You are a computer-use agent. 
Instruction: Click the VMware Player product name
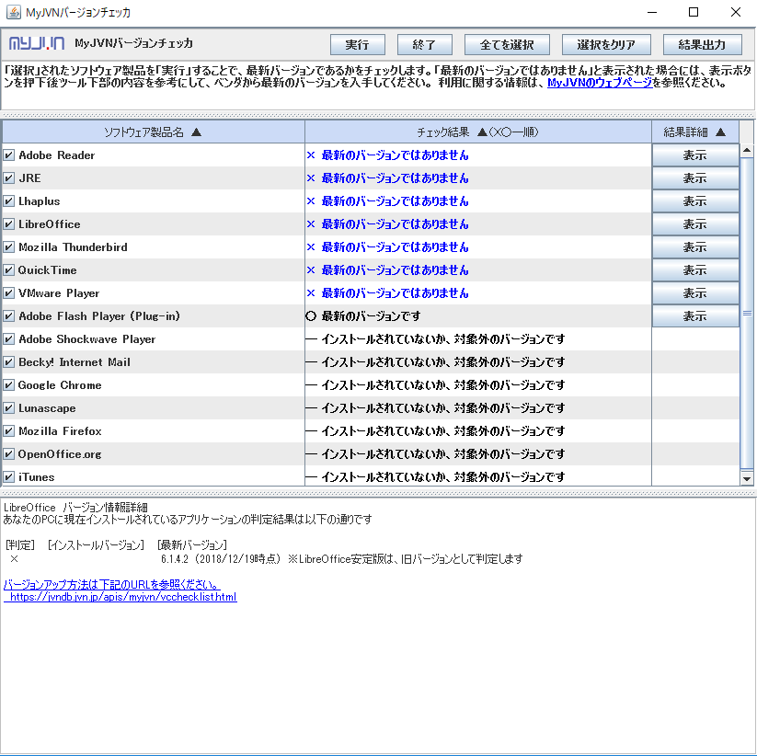pyautogui.click(x=59, y=293)
